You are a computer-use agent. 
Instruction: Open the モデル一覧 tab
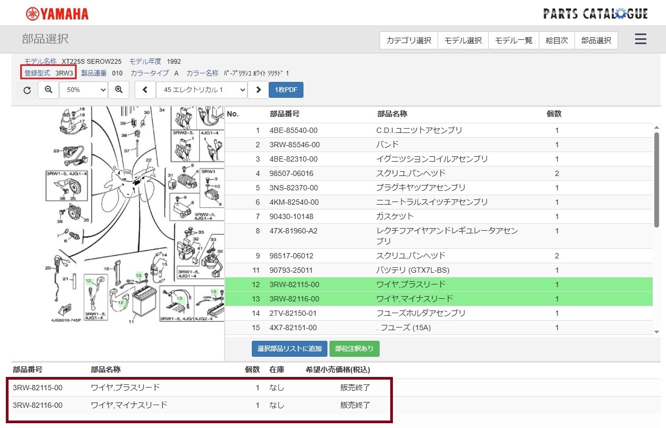coord(514,40)
